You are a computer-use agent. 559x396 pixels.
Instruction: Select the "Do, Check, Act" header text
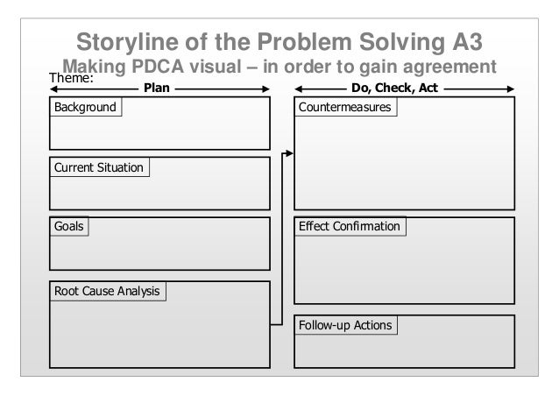(x=394, y=88)
